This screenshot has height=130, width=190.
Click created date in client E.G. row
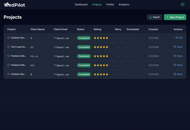pos(153,65)
